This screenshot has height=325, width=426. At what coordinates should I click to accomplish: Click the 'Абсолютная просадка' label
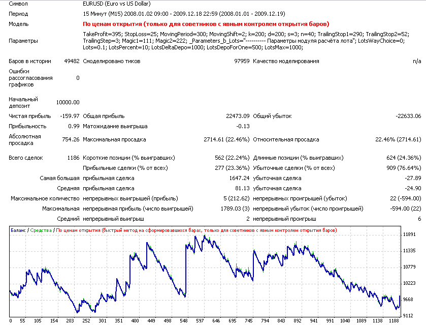[25, 140]
